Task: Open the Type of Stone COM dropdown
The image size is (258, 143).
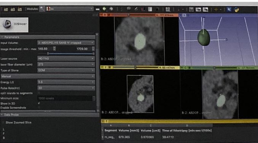Action: (66, 70)
